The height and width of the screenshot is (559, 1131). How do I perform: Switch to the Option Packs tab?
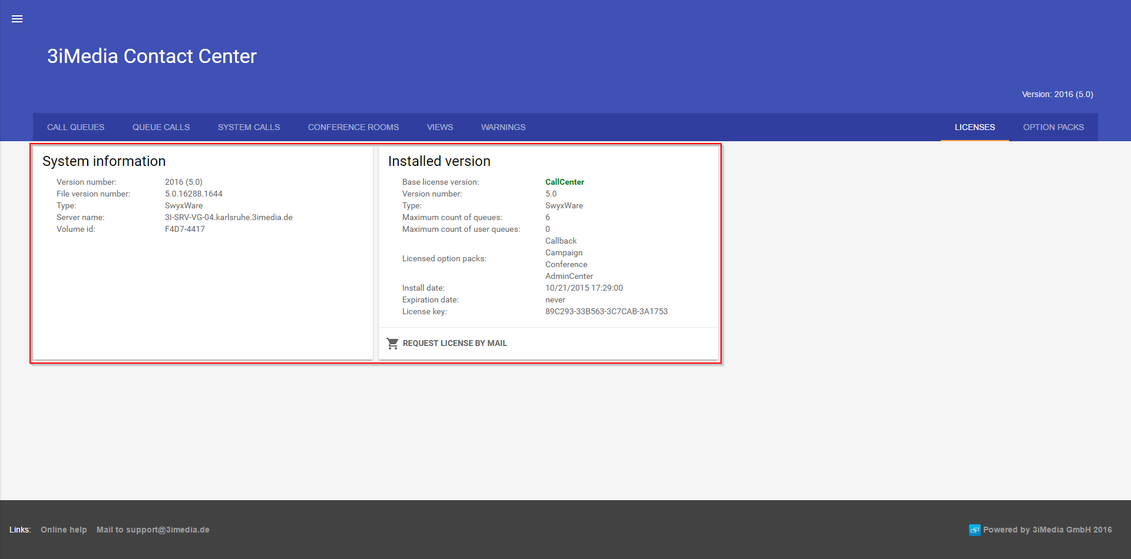coord(1053,127)
